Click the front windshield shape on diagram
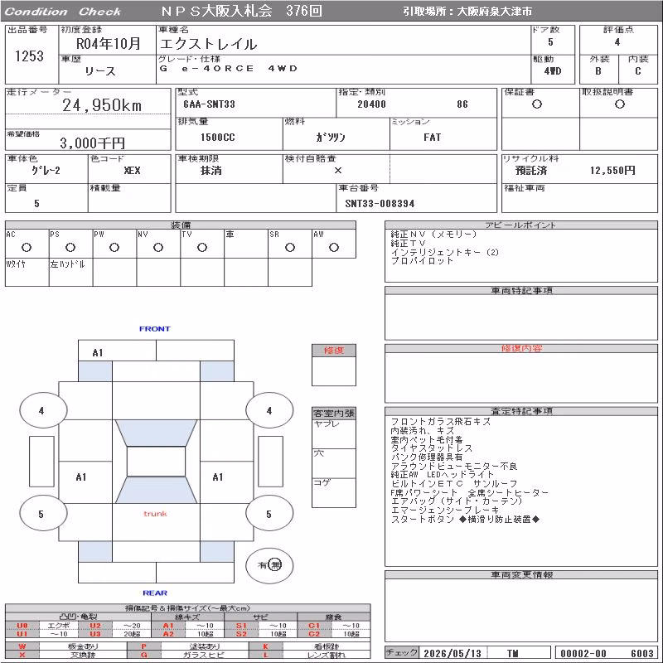 [x=156, y=433]
